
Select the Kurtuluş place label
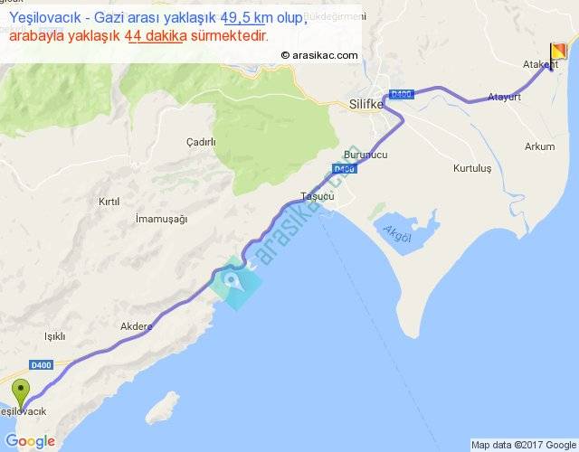click(x=472, y=169)
